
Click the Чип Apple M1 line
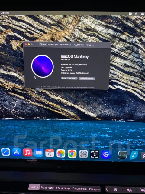coord(67,67)
